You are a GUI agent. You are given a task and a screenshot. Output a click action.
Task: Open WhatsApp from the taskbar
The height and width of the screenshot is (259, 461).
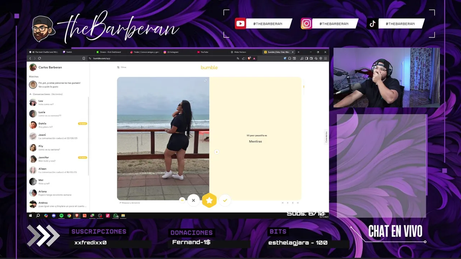(116, 216)
